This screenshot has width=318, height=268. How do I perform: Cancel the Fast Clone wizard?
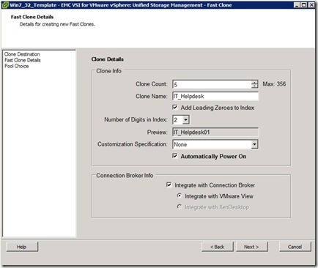pos(295,247)
